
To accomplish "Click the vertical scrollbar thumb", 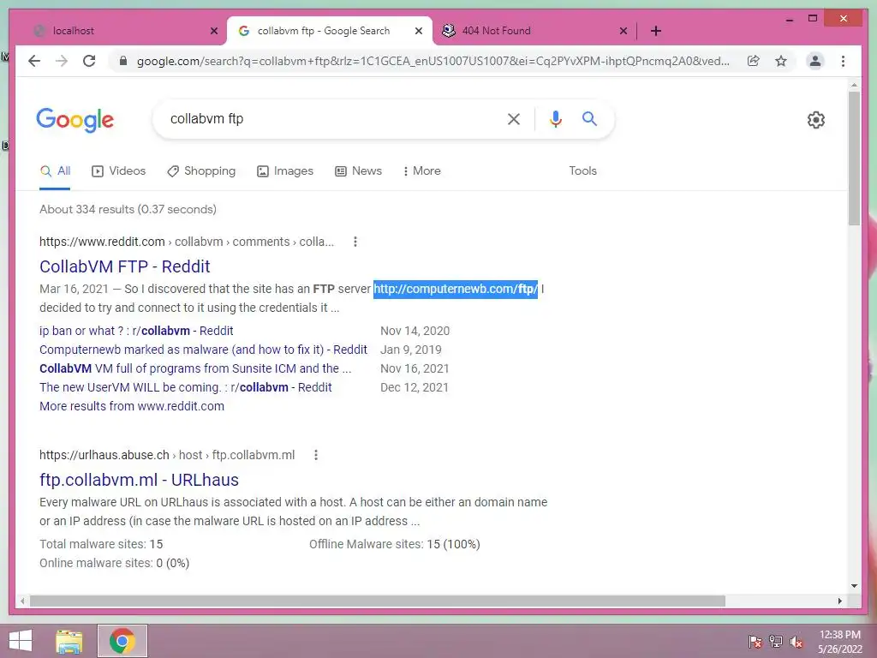I will (x=854, y=159).
